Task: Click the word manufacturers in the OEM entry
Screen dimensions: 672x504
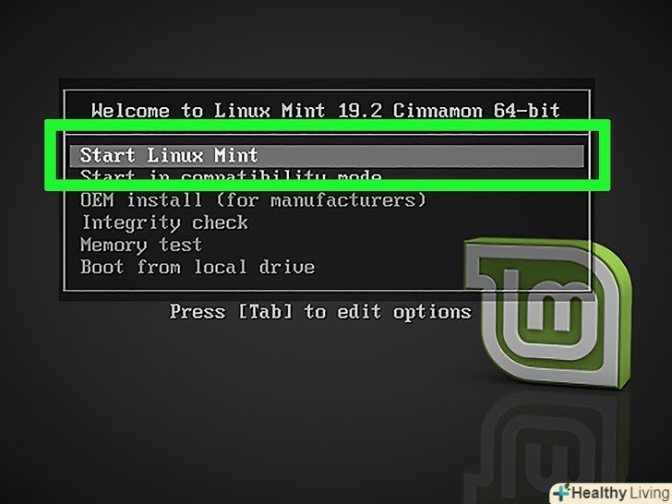Action: [342, 200]
